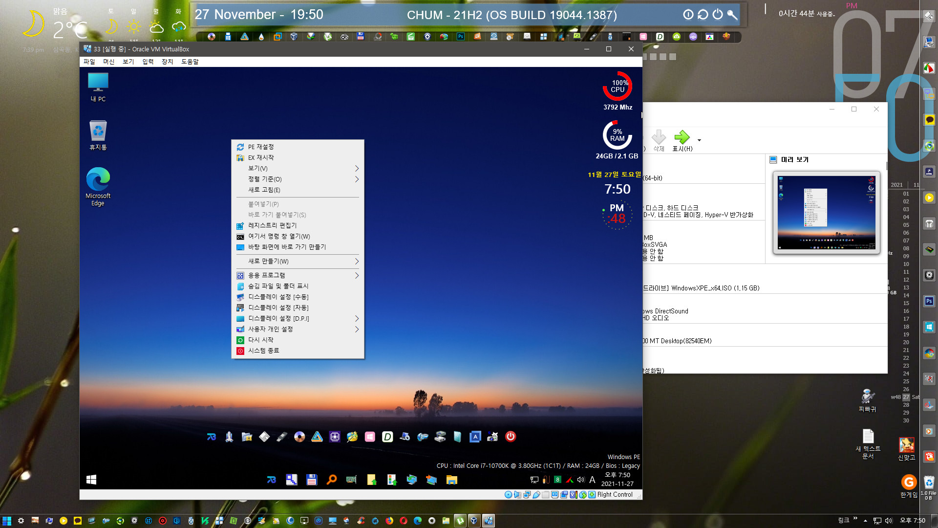The height and width of the screenshot is (528, 938).
Task: Click the 삭제 down arrow in VirtualBox Manager
Action: click(x=659, y=141)
